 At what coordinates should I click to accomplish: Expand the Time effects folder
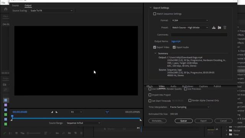[226, 135]
